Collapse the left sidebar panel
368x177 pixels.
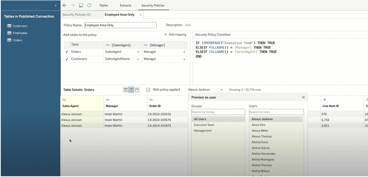tap(56, 5)
